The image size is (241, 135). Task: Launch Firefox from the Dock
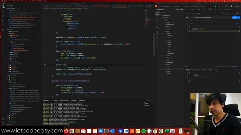coord(66,131)
